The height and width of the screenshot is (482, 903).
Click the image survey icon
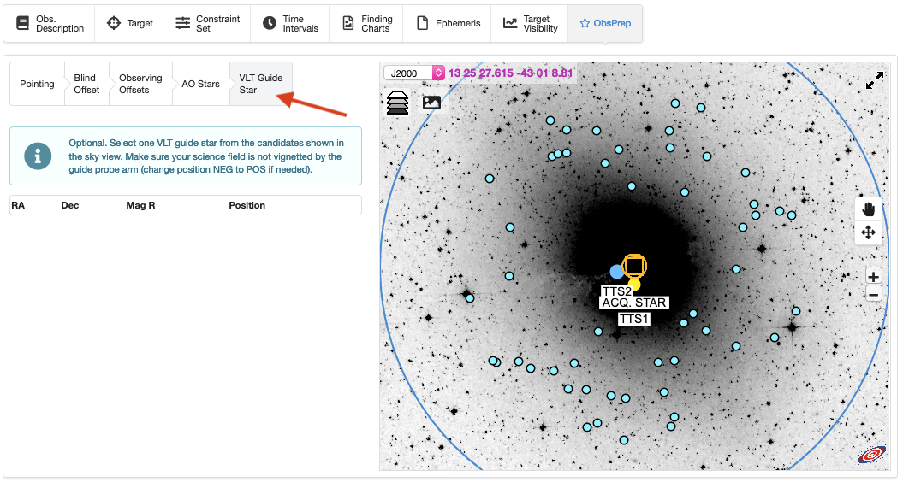coord(431,103)
